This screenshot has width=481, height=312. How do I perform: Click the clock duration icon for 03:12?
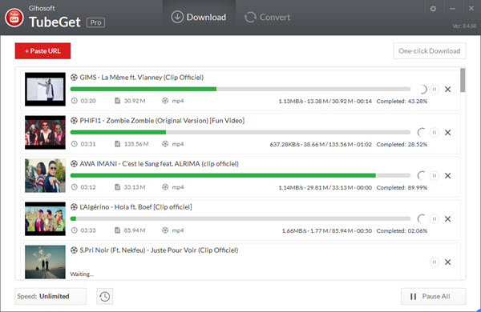75,186
